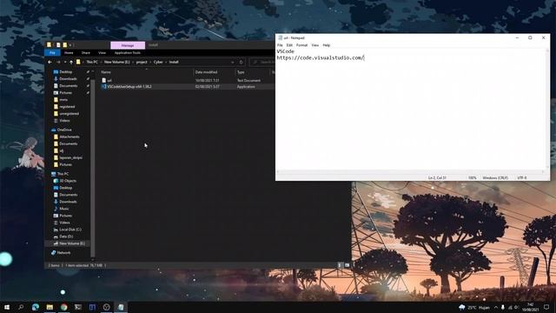
Task: Open Data (D:) drive in navigation pane
Action: (x=66, y=236)
